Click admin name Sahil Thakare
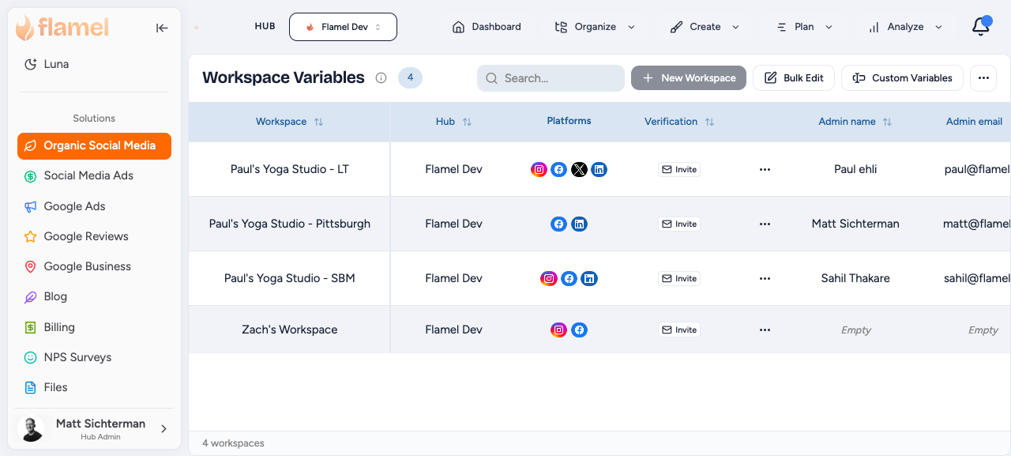Image resolution: width=1011 pixels, height=456 pixels. click(855, 278)
